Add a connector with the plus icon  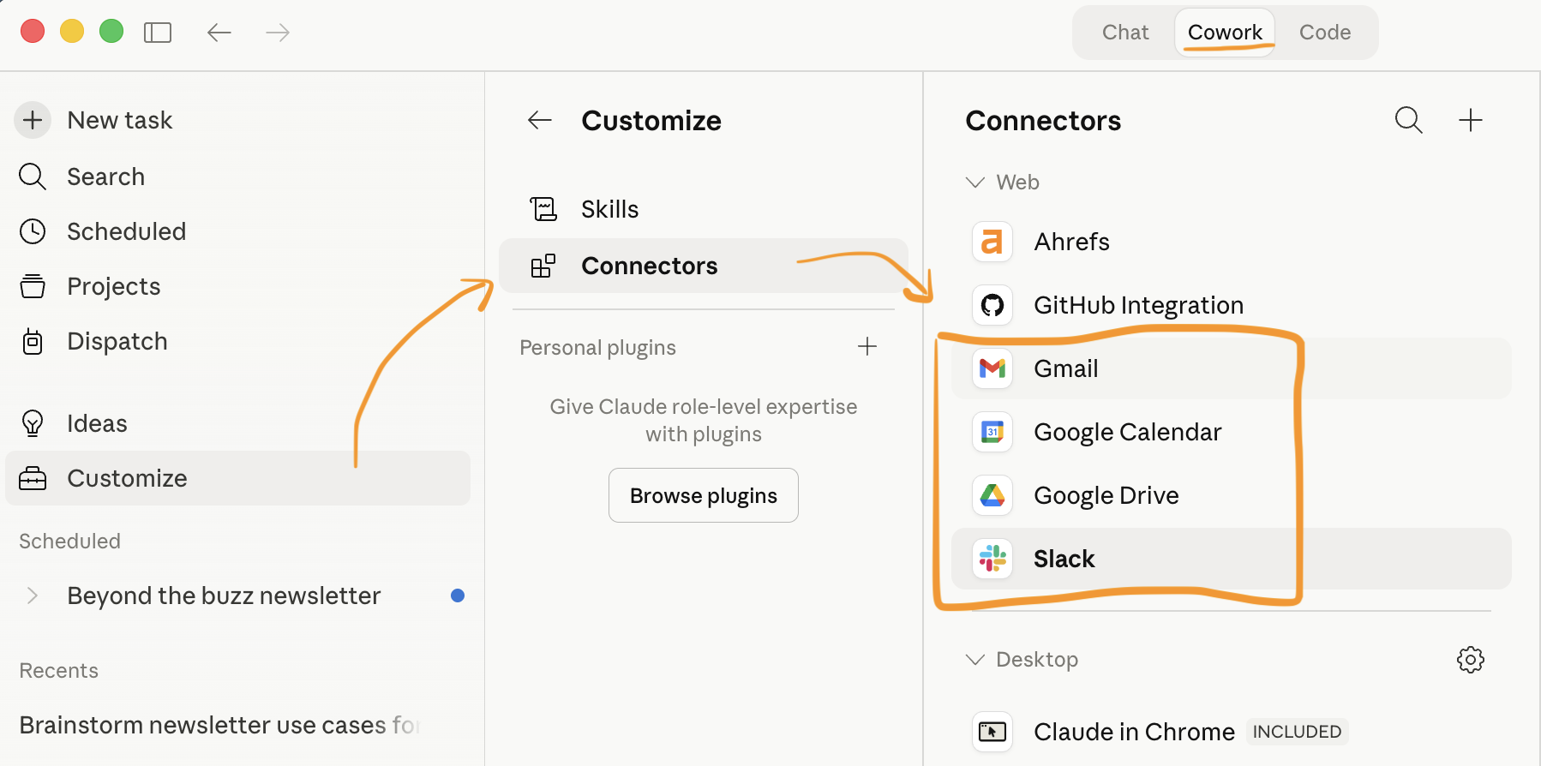[x=1471, y=120]
